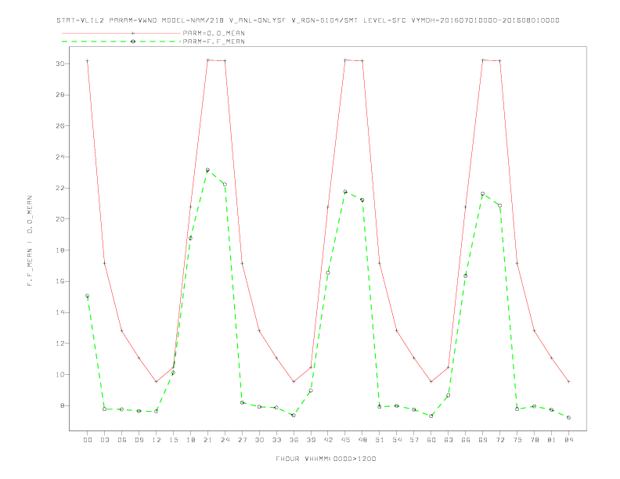This screenshot has width=620, height=479.
Task: Click green forecast circle marker at hour 60
Action: 431,416
